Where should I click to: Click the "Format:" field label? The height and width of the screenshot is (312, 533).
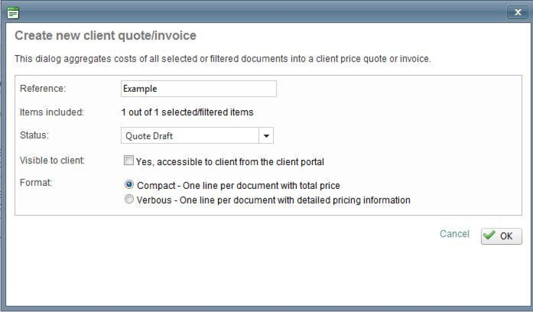click(36, 184)
